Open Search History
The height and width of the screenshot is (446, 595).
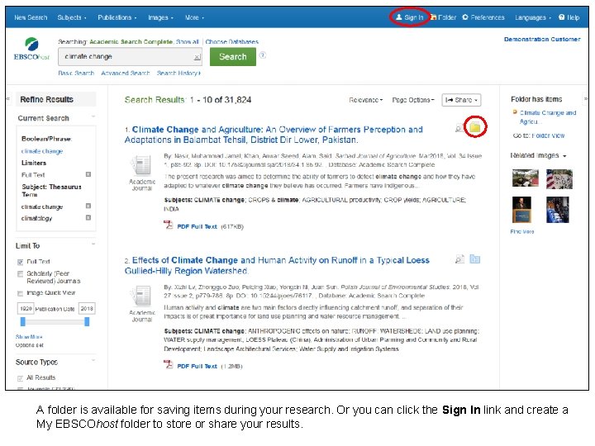[178, 73]
